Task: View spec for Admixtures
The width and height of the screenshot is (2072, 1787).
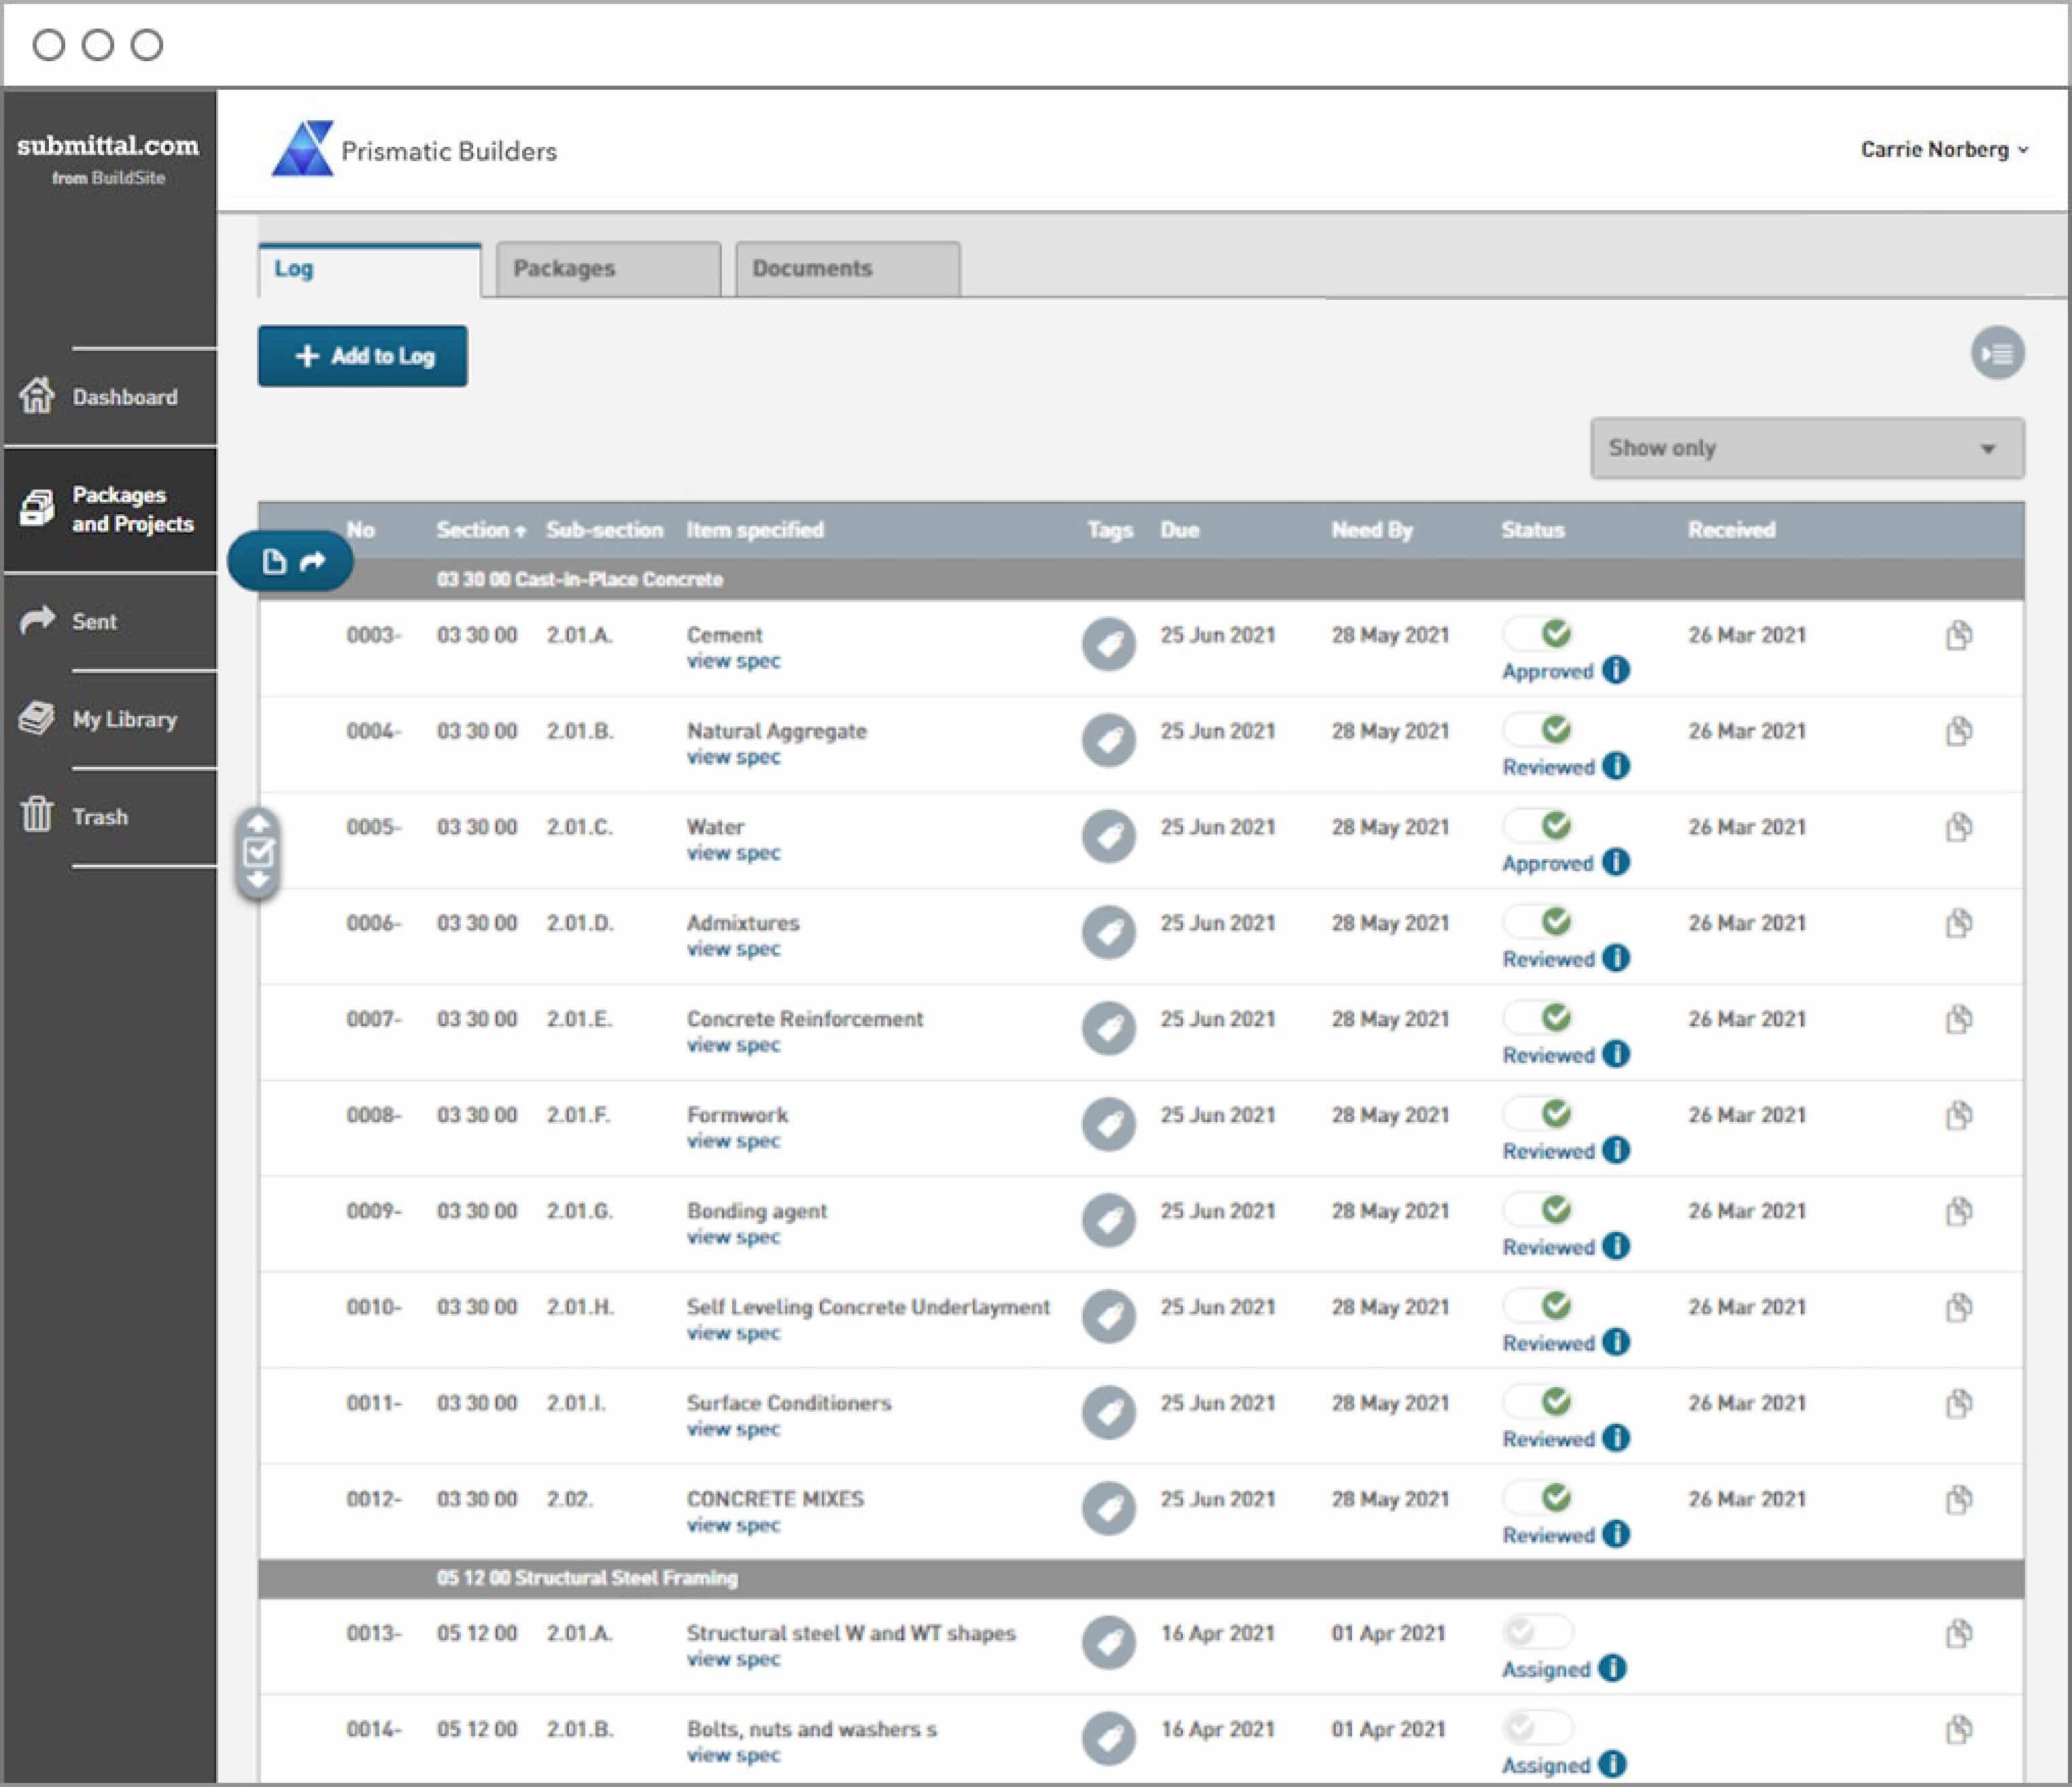Action: pos(733,949)
